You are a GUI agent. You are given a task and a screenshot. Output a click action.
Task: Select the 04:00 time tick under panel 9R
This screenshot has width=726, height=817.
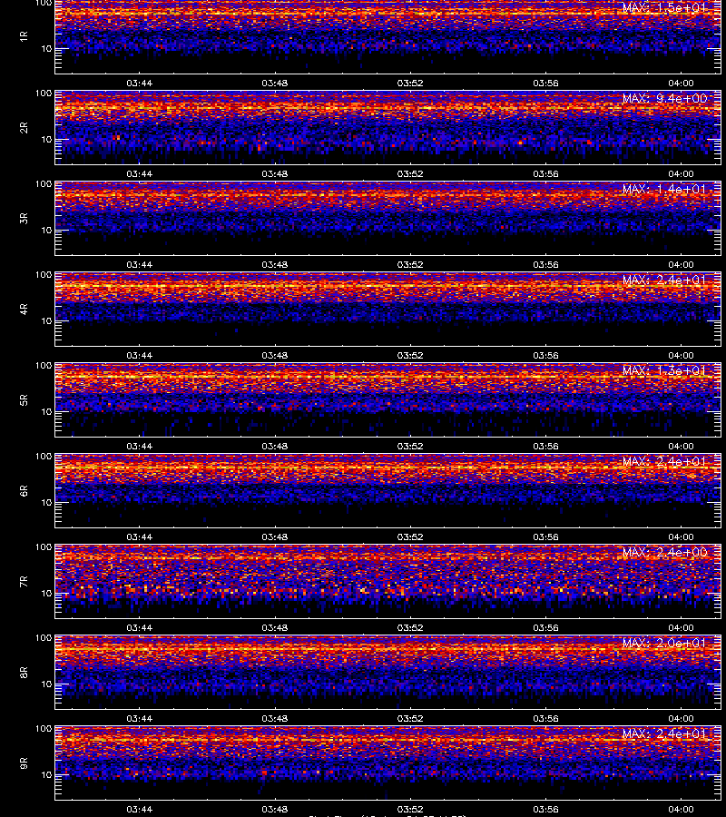click(682, 809)
